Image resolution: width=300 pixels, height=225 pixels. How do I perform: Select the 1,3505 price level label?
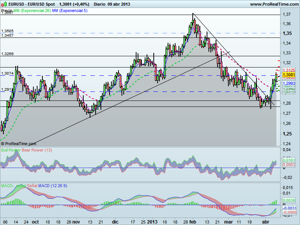(7, 31)
